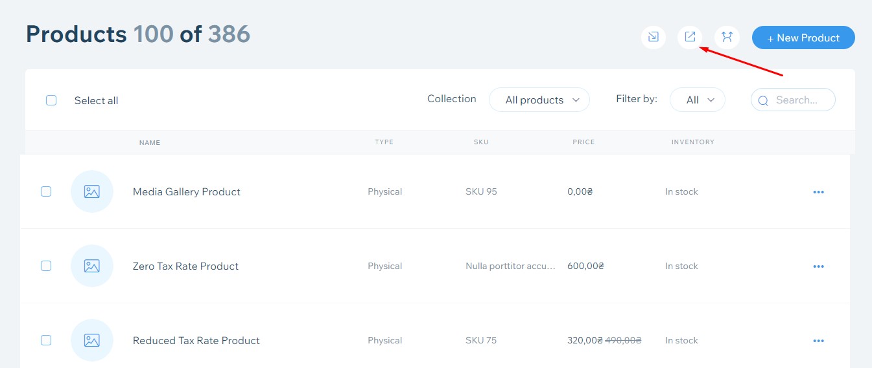Check the Reduced Tax Rate Product checkbox

[46, 340]
